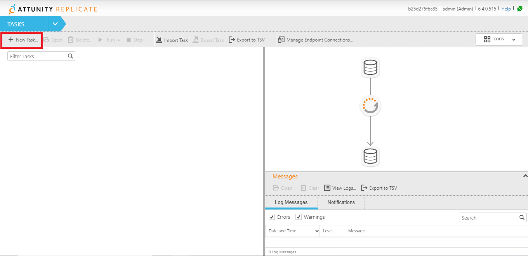Click the Run play icon
The height and width of the screenshot is (256, 528).
pos(100,40)
